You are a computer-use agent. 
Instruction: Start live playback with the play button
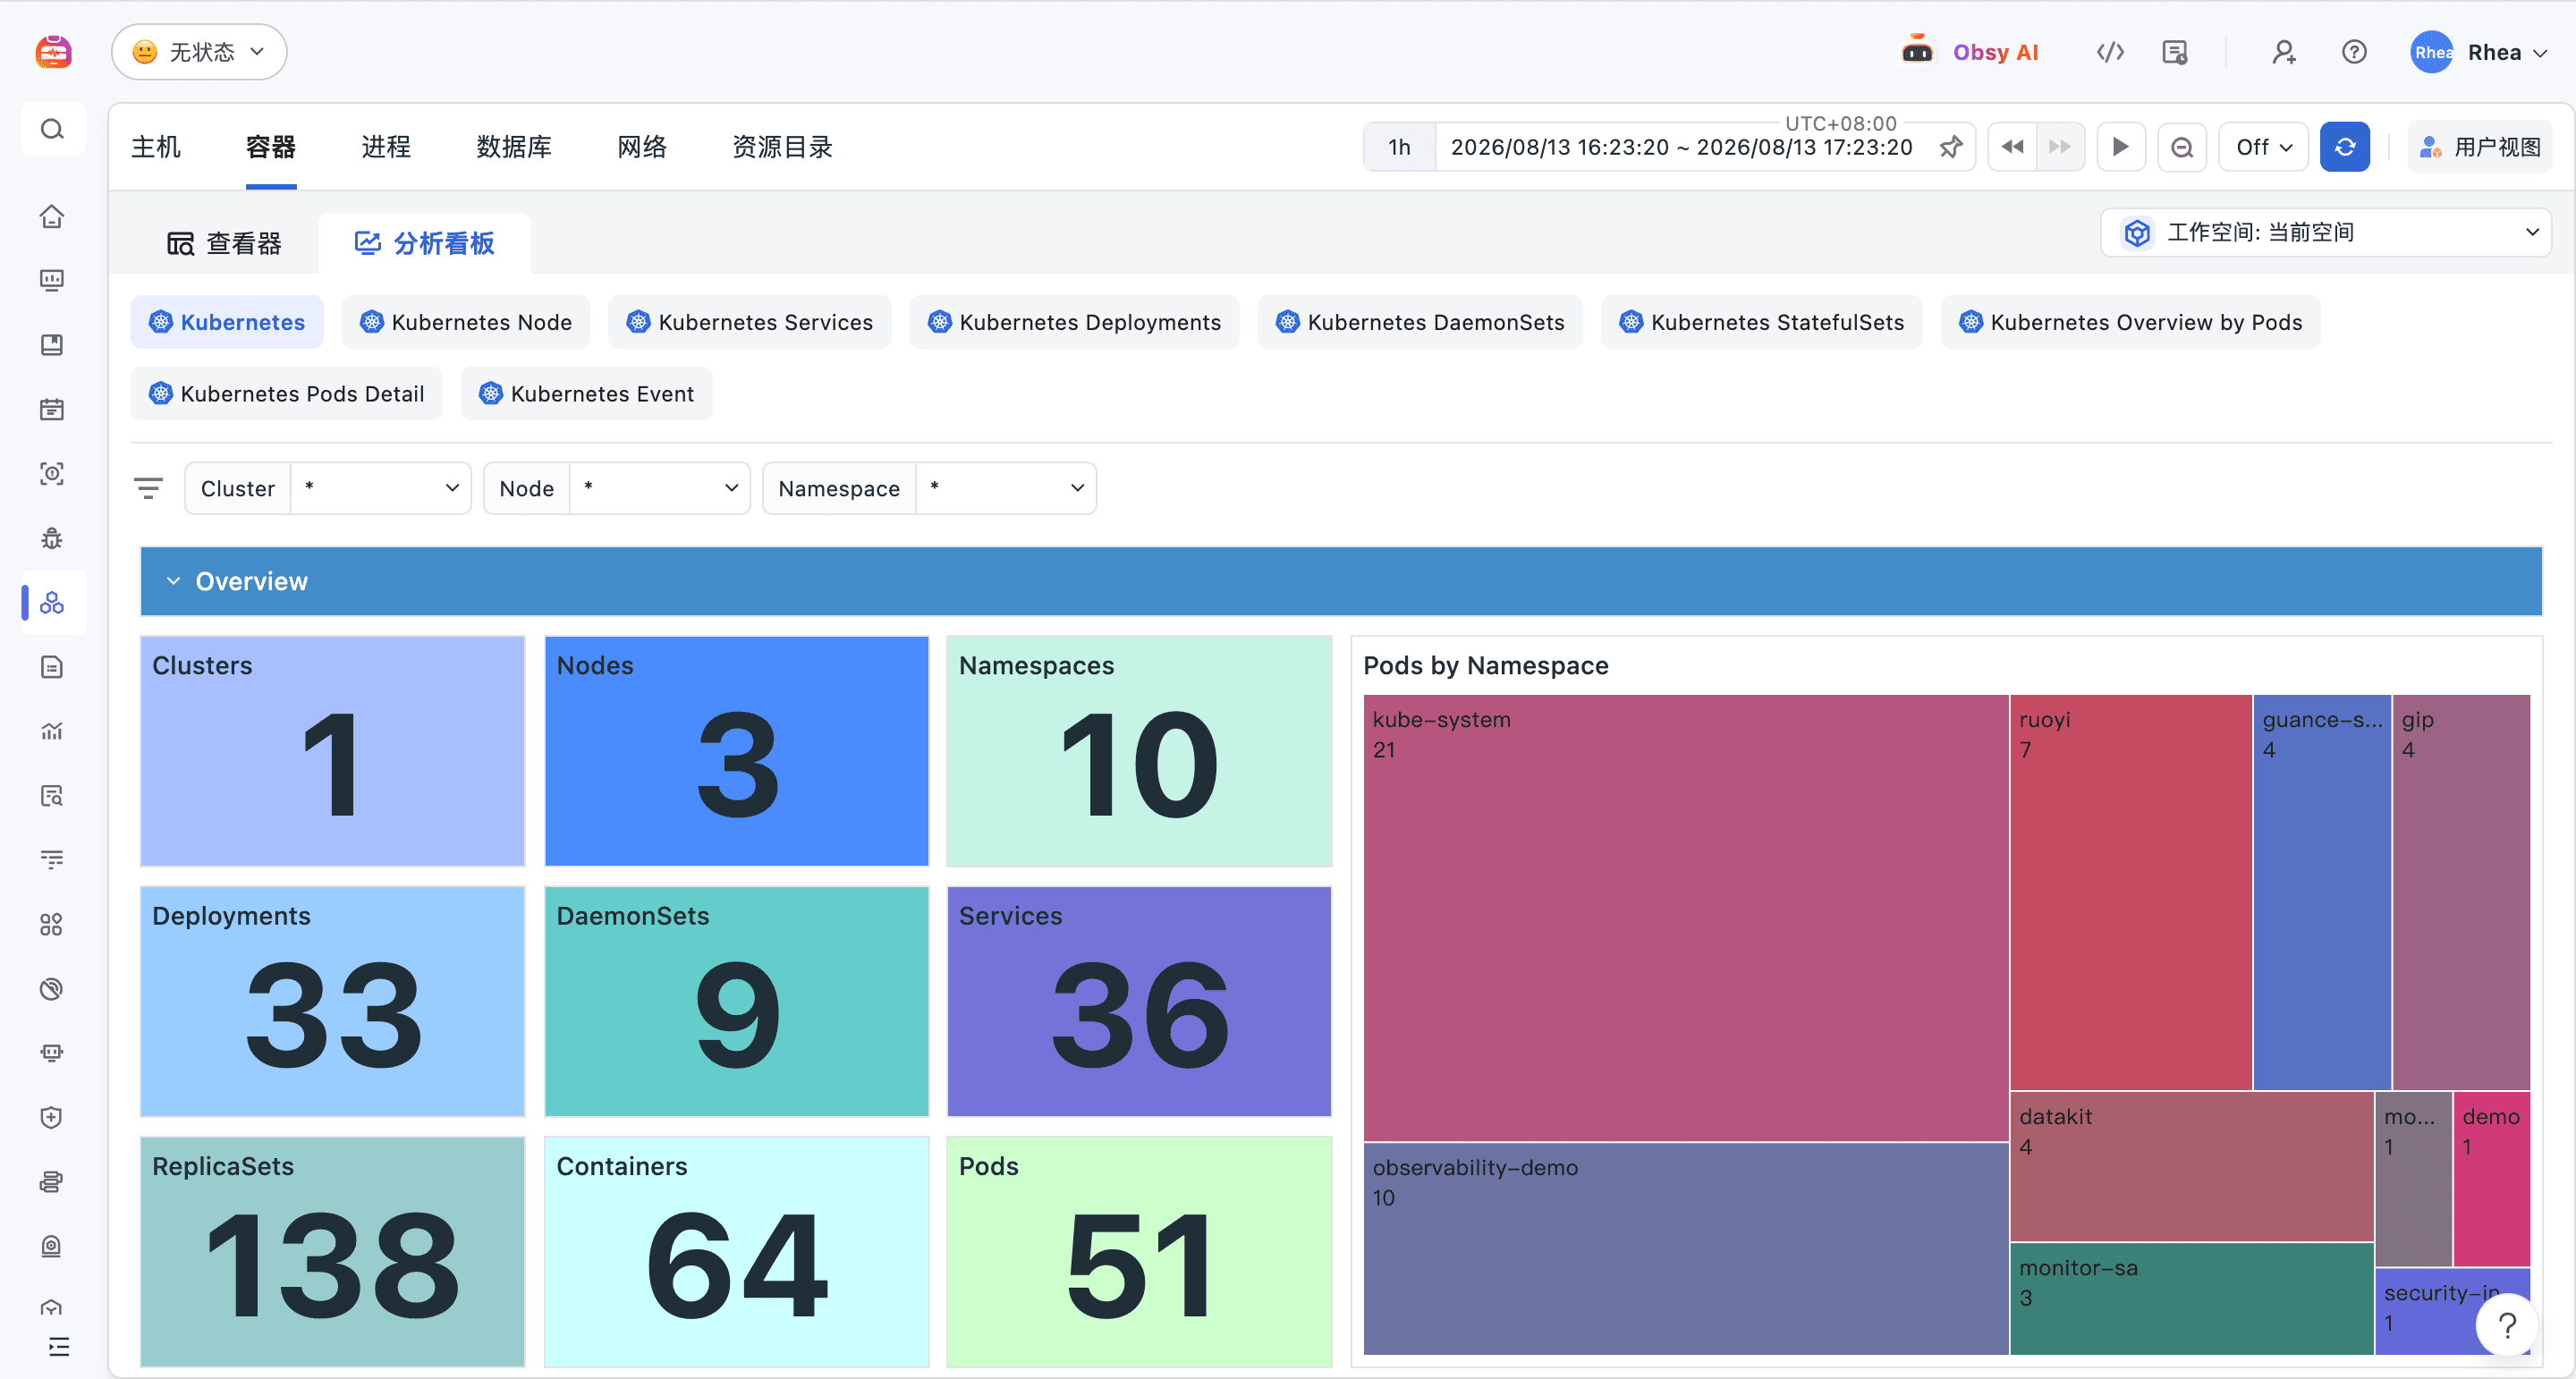point(2121,147)
